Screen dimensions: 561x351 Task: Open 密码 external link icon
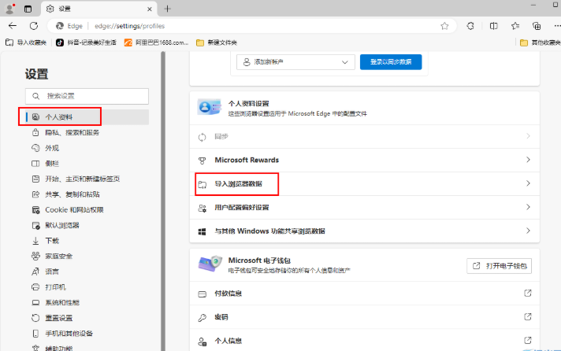528,316
